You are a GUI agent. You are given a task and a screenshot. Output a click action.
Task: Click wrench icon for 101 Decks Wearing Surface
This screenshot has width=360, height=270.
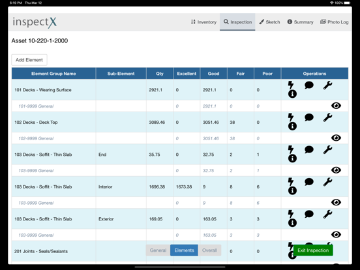click(x=327, y=85)
